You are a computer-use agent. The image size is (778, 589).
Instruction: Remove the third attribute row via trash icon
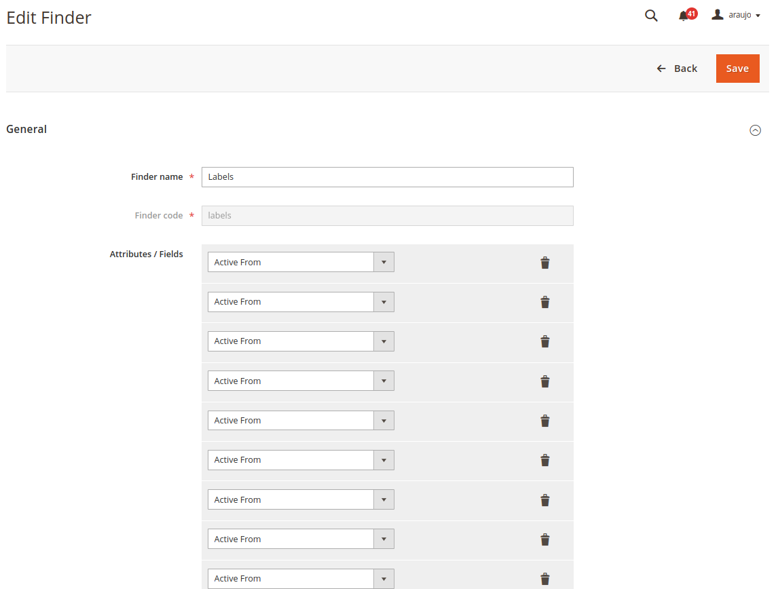click(x=544, y=341)
